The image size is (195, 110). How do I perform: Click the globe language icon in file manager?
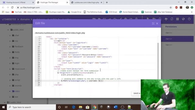click(x=183, y=19)
